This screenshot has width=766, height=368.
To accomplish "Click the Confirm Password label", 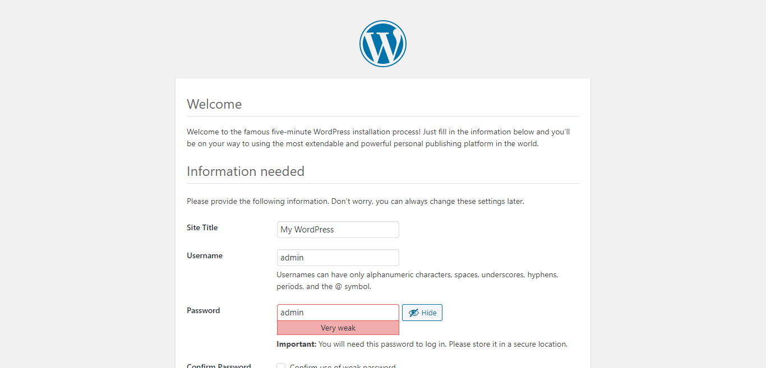I will pos(219,366).
